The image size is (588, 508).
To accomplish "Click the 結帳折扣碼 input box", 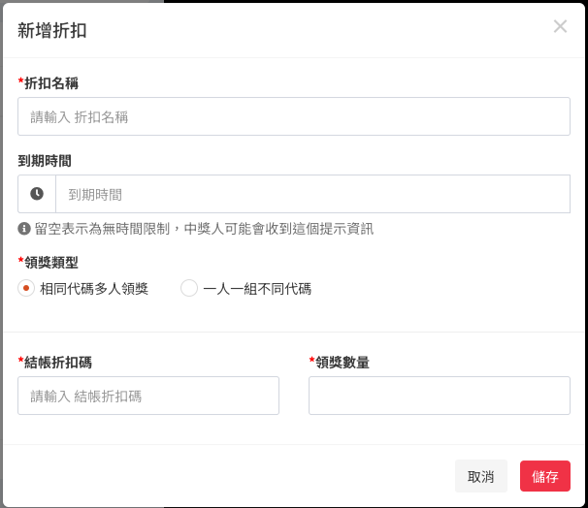I will pyautogui.click(x=148, y=396).
